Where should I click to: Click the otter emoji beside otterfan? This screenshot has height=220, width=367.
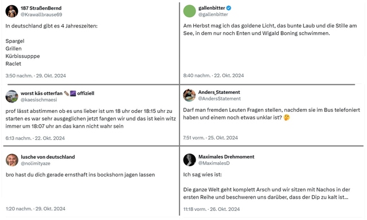67,93
